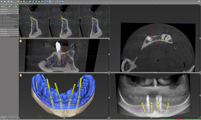Click the green plus add icon

point(2,6)
